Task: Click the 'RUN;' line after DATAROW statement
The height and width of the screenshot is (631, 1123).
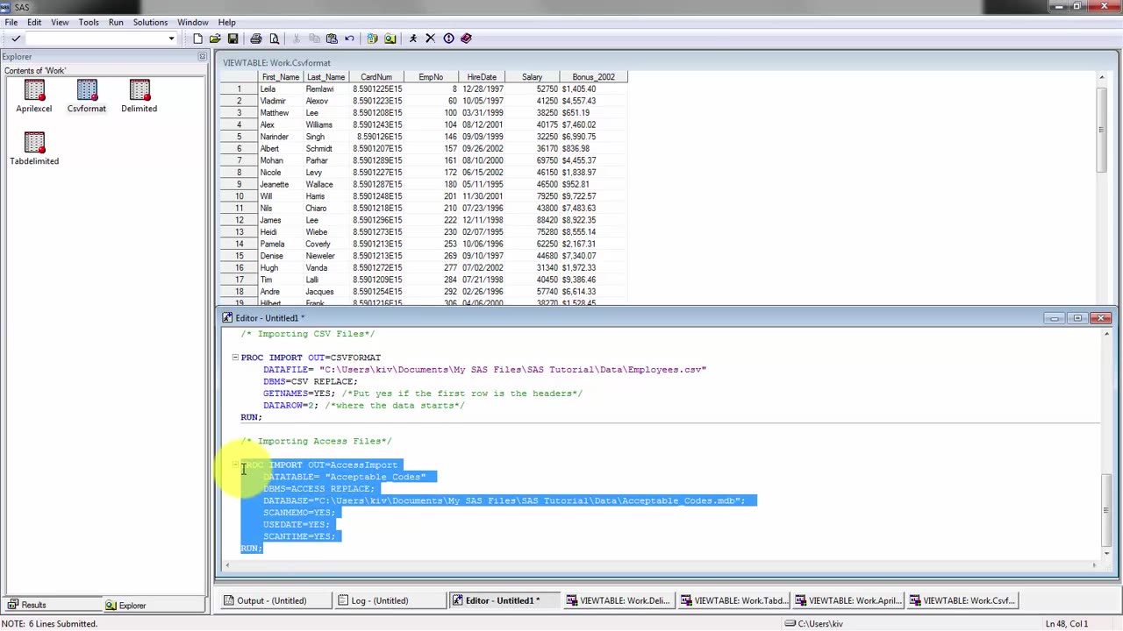Action: [252, 417]
